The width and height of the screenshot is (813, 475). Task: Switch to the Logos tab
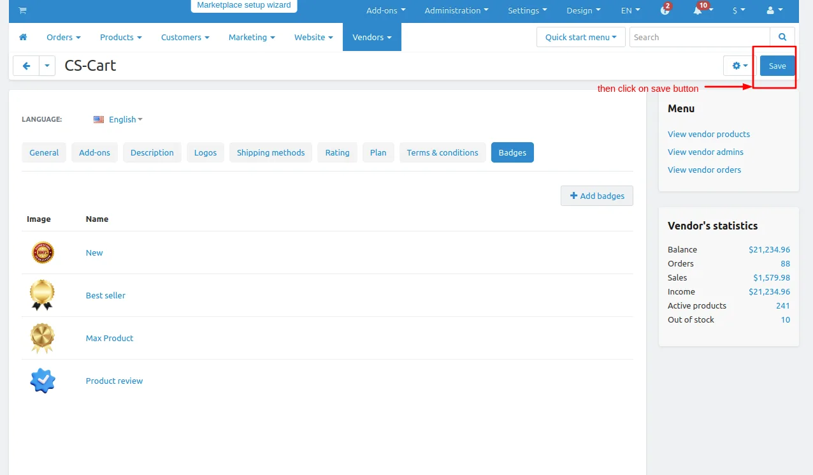[x=205, y=152]
